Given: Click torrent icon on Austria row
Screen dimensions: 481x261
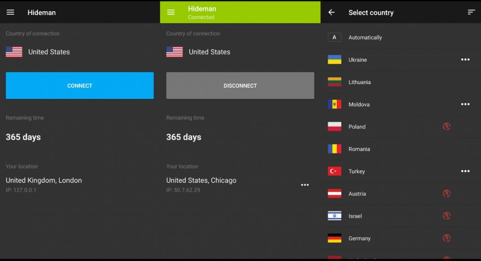Looking at the screenshot, I should pyautogui.click(x=446, y=194).
